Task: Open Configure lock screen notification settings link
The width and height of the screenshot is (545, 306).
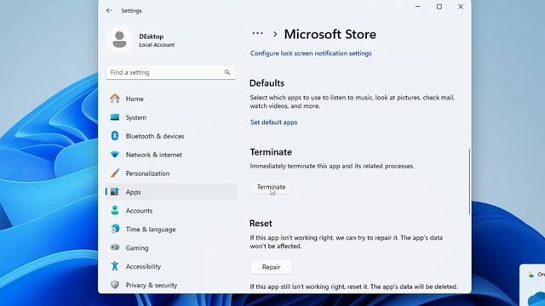Action: 311,53
